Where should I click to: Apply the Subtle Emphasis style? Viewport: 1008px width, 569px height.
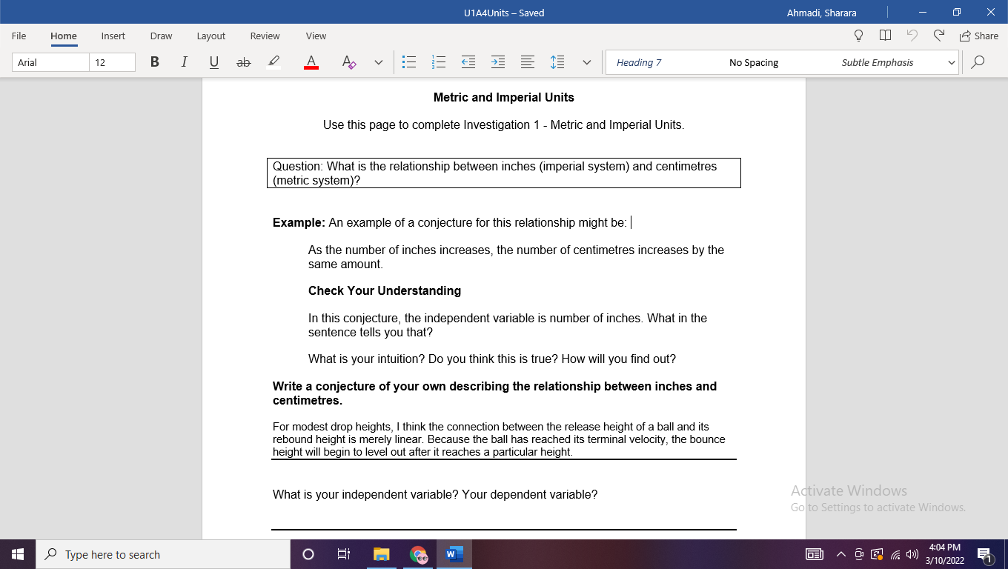[878, 62]
